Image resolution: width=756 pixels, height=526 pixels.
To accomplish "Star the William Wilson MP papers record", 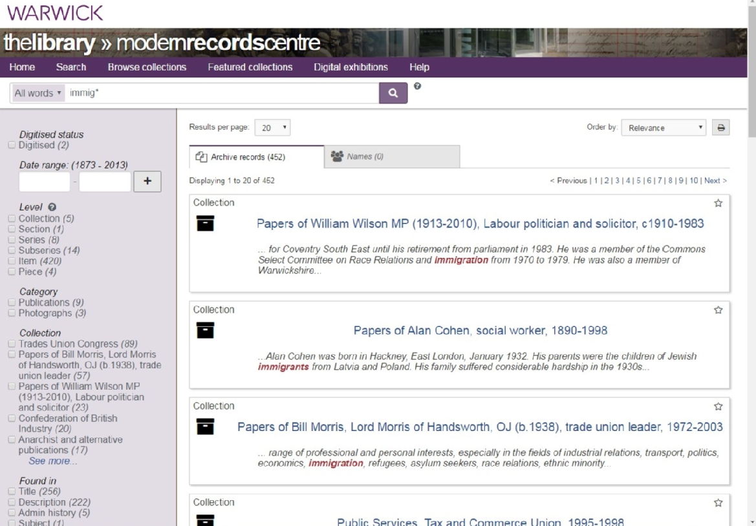I will pyautogui.click(x=718, y=203).
